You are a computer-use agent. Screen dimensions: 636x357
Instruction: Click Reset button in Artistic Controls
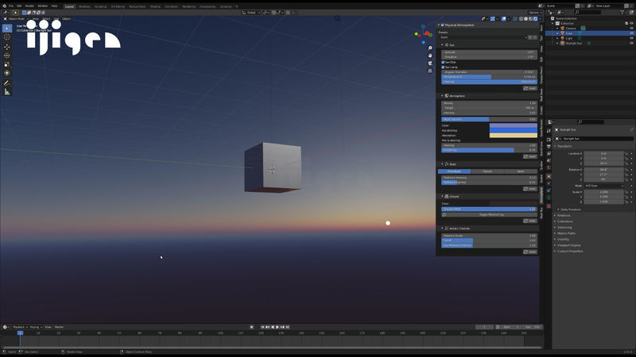(x=529, y=251)
